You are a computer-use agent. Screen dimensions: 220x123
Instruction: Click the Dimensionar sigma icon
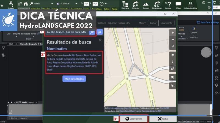pos(157,5)
